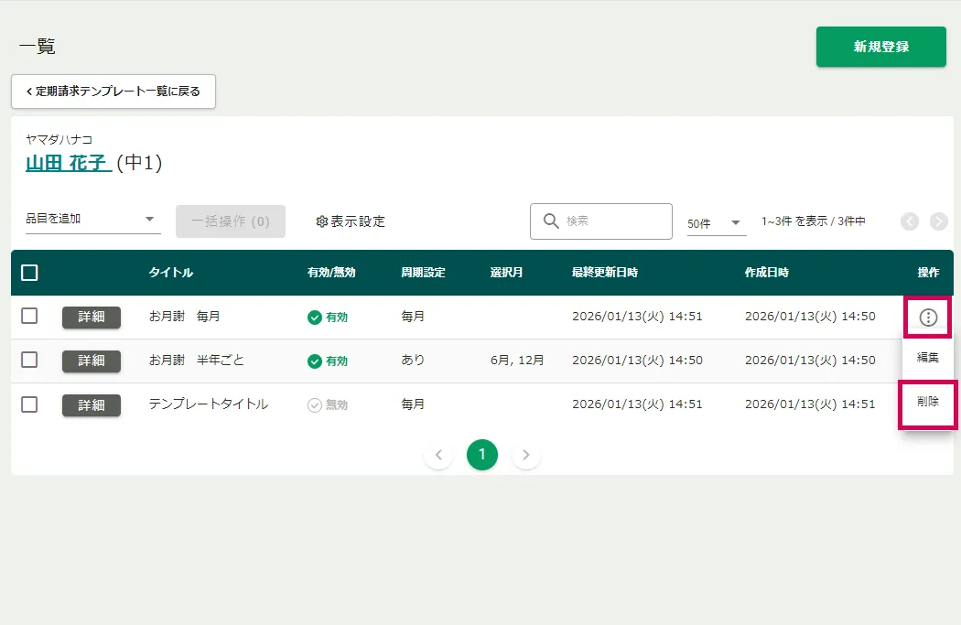
Task: Click the gear icon for 表示設定
Action: [321, 221]
